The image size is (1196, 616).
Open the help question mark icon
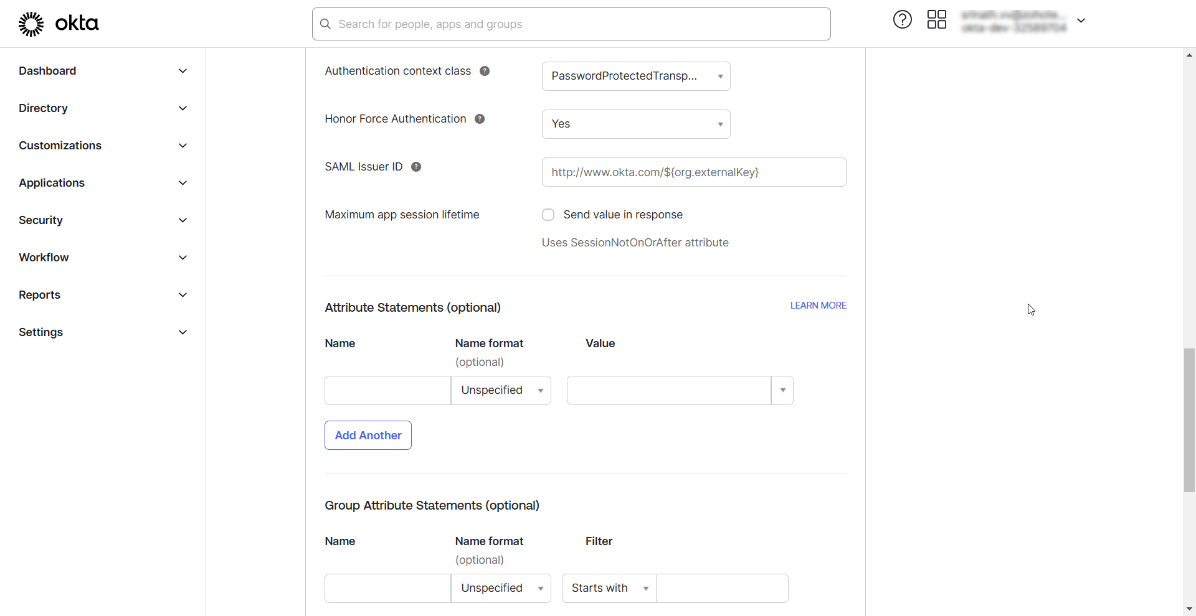902,20
